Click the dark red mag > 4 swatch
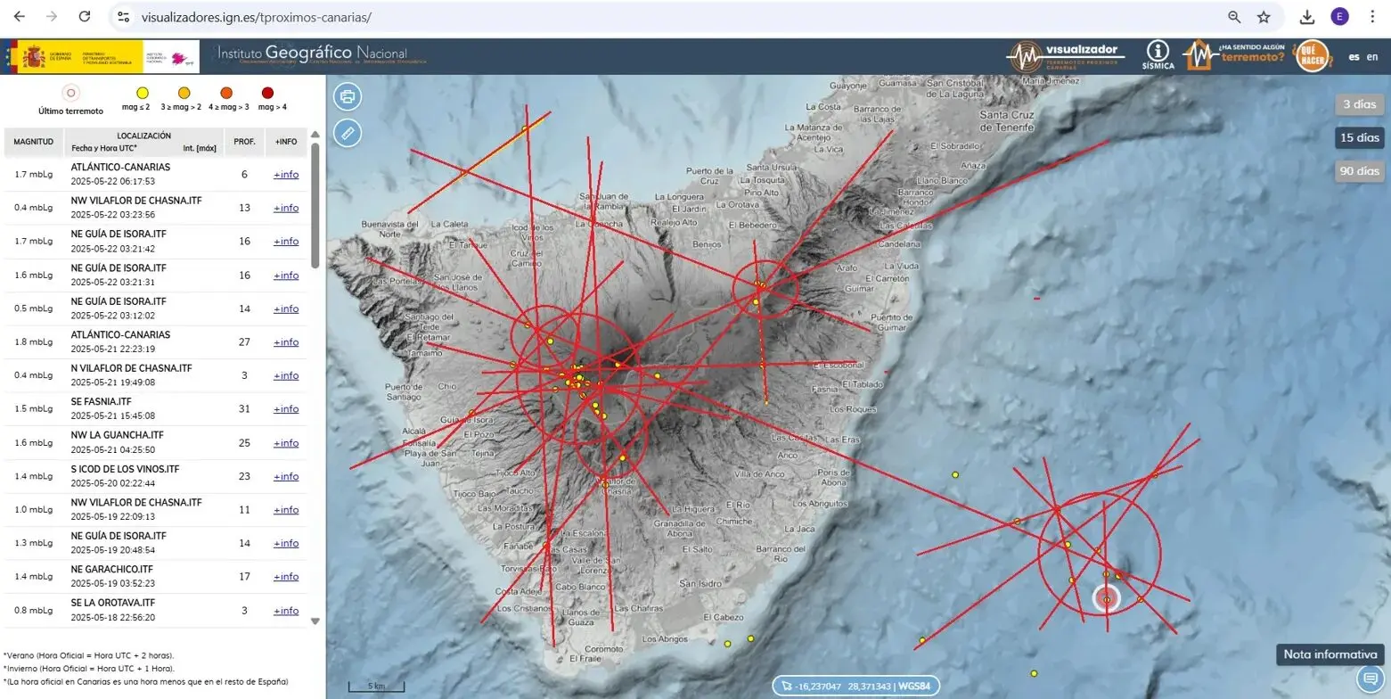The width and height of the screenshot is (1391, 699). pos(267,93)
